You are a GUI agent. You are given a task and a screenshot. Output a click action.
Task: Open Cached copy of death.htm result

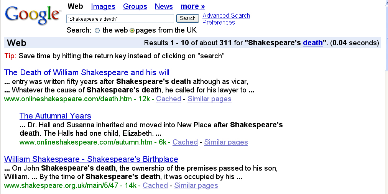click(169, 99)
